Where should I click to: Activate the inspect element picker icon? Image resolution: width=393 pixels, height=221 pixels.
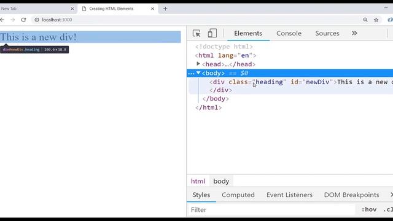point(196,33)
